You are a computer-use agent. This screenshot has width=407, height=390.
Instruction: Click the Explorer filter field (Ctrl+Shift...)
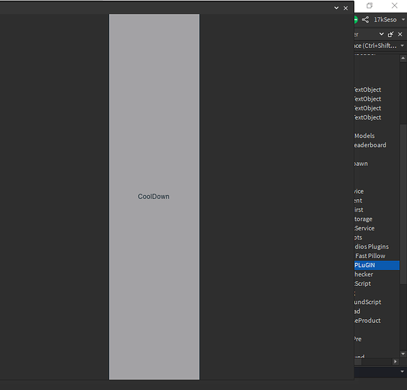point(376,46)
